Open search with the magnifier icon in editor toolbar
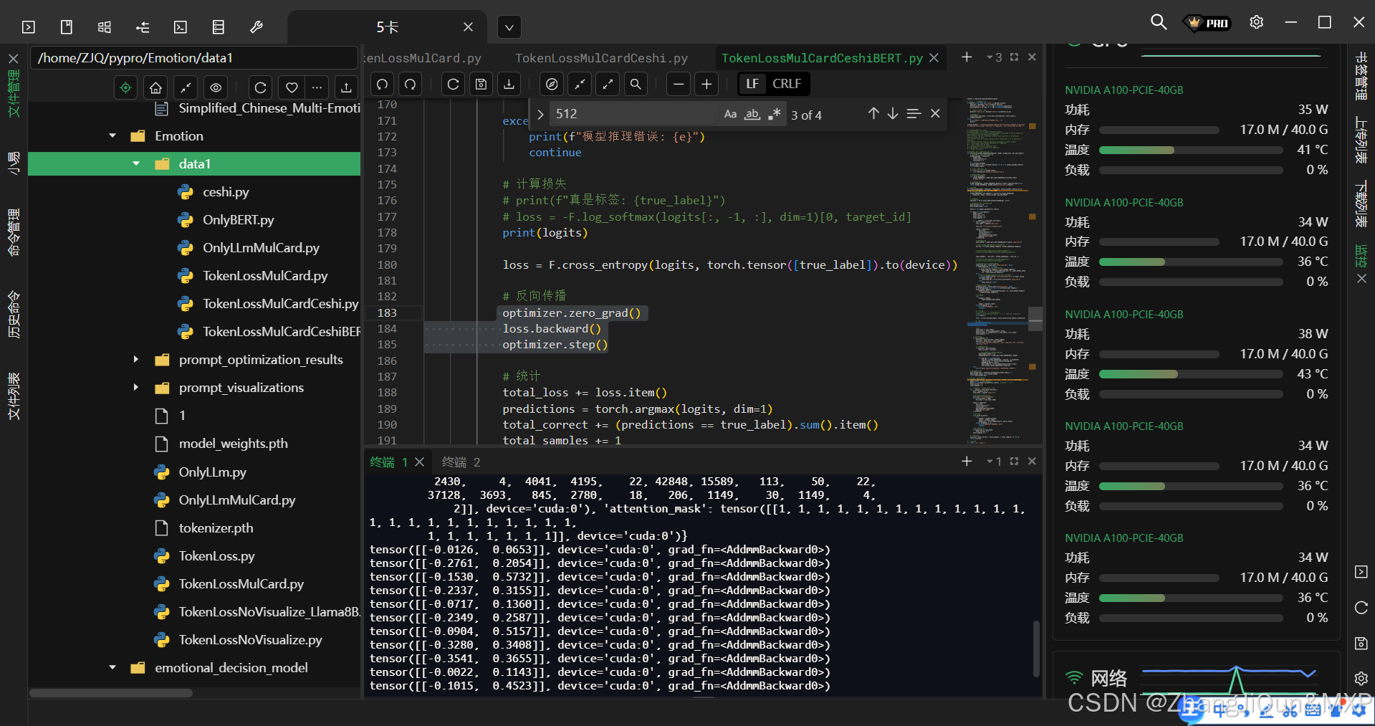The image size is (1375, 726). click(636, 84)
